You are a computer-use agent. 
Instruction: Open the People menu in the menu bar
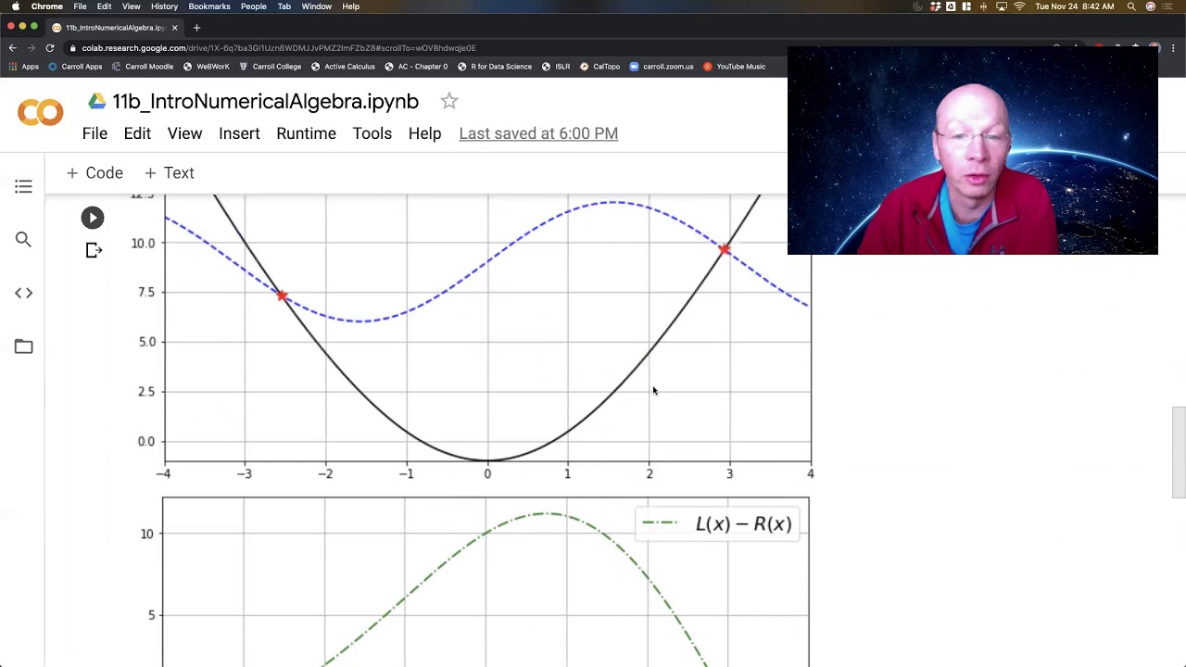(254, 6)
